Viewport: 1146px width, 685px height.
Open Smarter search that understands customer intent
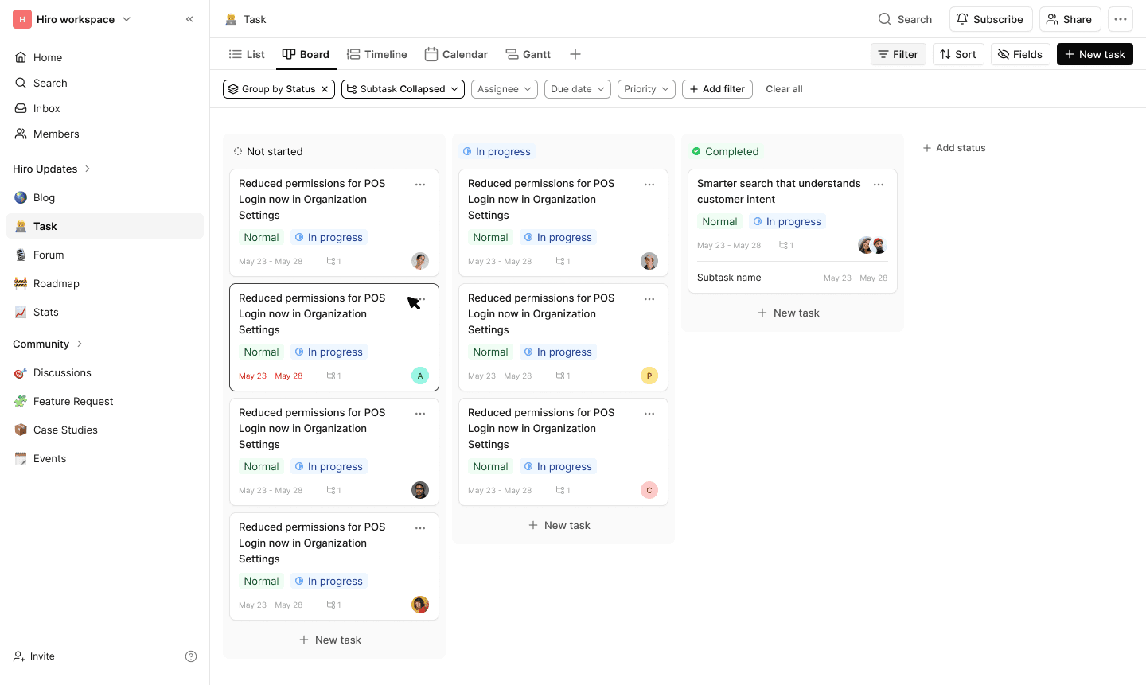[778, 191]
